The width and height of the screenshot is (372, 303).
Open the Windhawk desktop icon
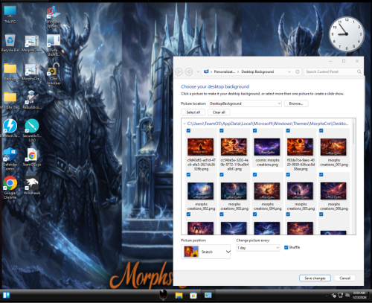click(x=32, y=185)
